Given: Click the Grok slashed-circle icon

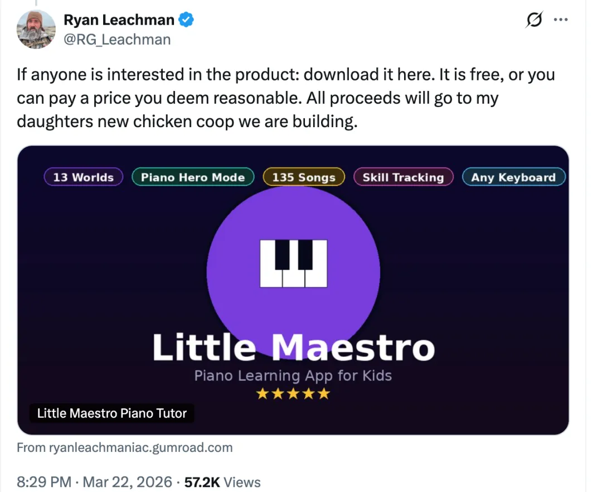Looking at the screenshot, I should 533,21.
